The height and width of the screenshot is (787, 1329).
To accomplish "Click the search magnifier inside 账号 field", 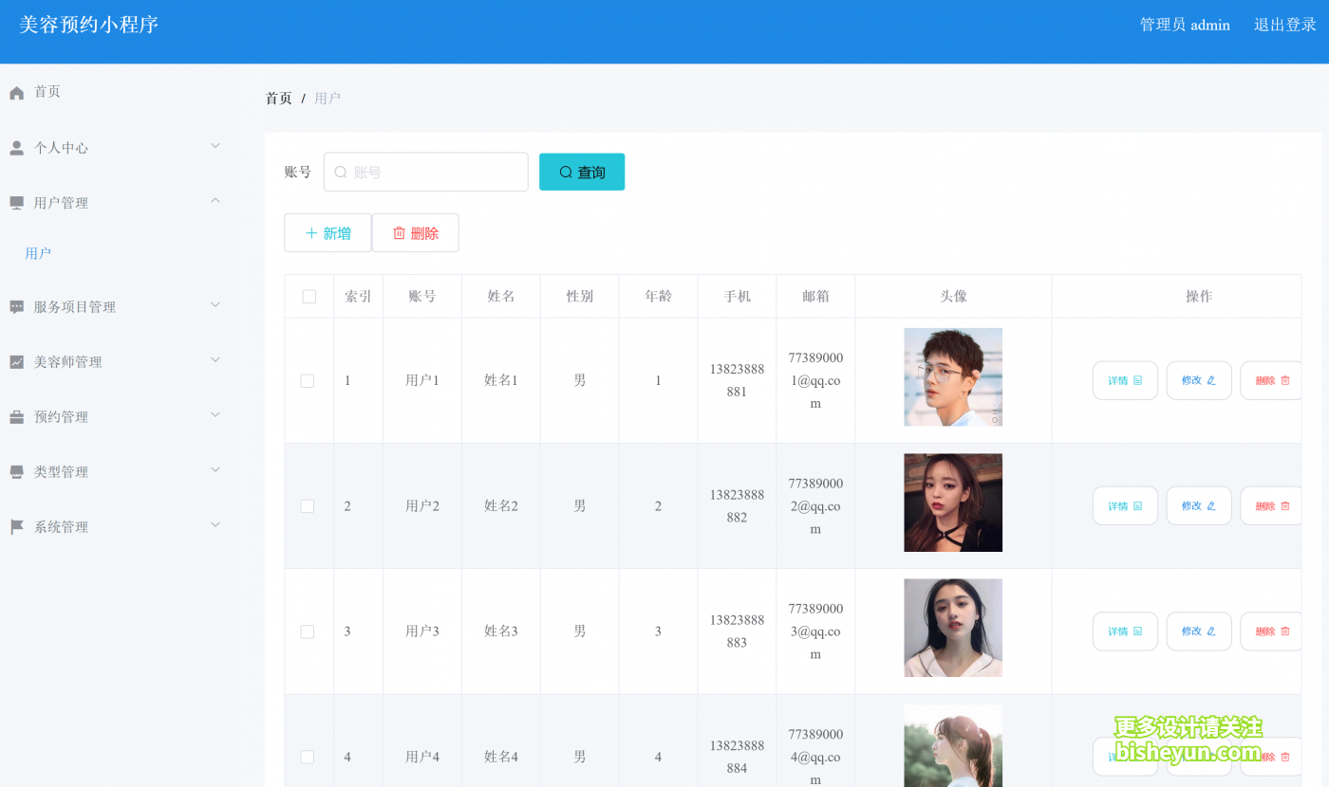I will click(x=341, y=173).
